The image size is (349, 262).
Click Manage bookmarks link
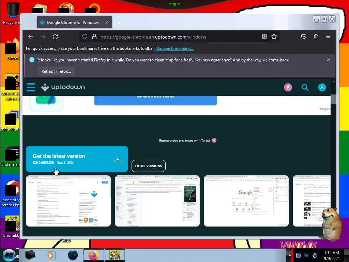pyautogui.click(x=175, y=48)
